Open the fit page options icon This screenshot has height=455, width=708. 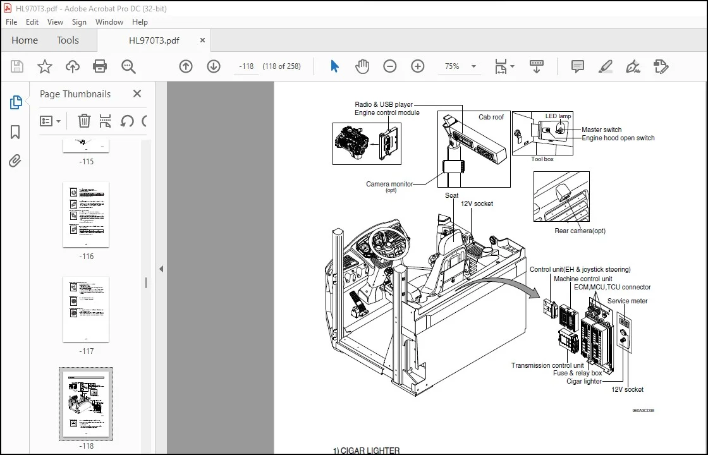pyautogui.click(x=504, y=66)
